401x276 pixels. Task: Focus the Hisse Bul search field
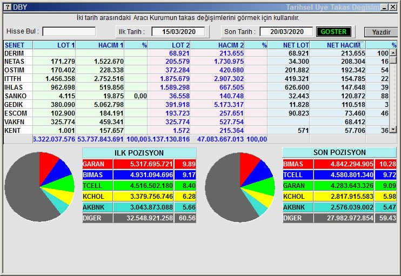click(x=69, y=32)
